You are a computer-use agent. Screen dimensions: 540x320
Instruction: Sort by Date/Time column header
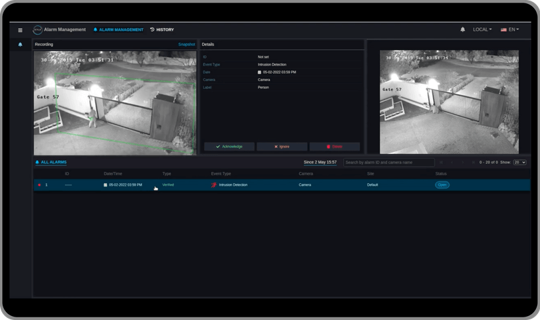(112, 173)
